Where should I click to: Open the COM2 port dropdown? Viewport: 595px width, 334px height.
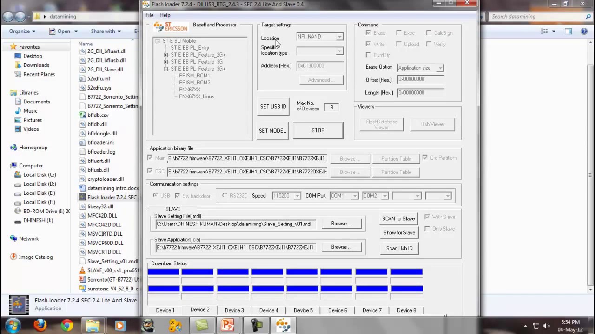[385, 196]
